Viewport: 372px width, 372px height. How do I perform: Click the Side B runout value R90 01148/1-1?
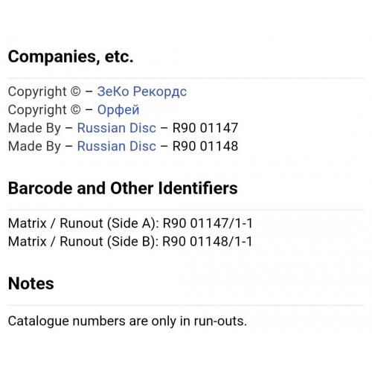click(x=208, y=241)
